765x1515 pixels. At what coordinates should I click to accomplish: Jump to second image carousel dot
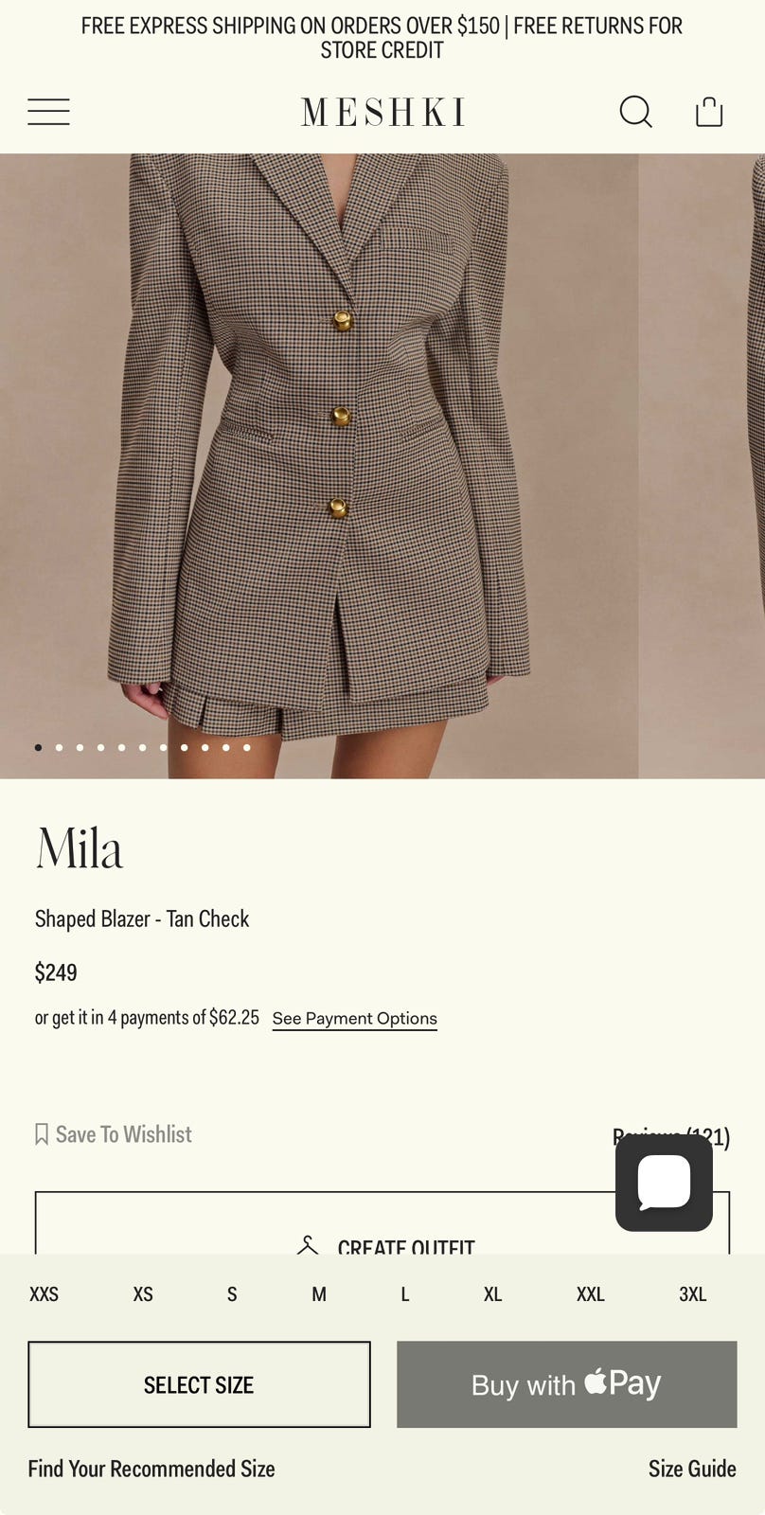[x=59, y=747]
